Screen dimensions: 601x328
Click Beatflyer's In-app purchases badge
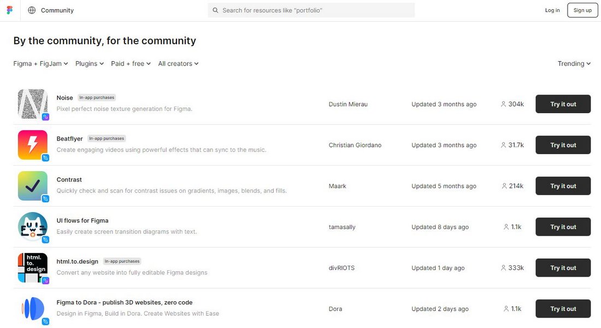(x=107, y=138)
